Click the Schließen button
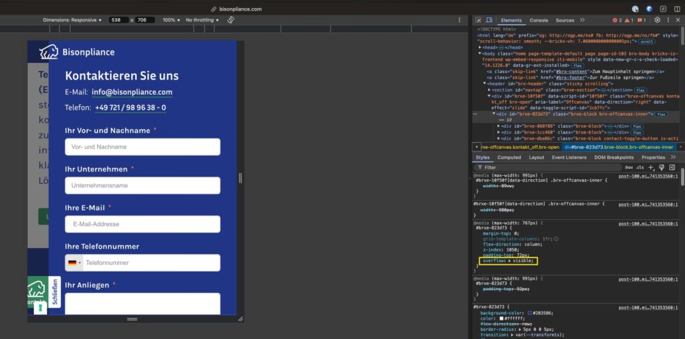 coord(54,292)
